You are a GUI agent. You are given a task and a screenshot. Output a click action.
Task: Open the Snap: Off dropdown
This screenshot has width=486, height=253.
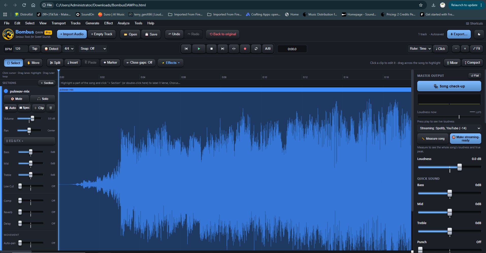93,49
